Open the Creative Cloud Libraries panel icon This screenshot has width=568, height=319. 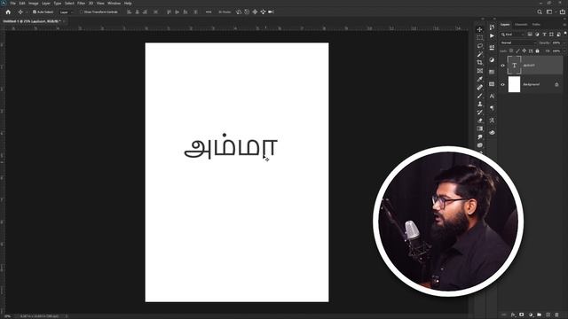pos(492,133)
